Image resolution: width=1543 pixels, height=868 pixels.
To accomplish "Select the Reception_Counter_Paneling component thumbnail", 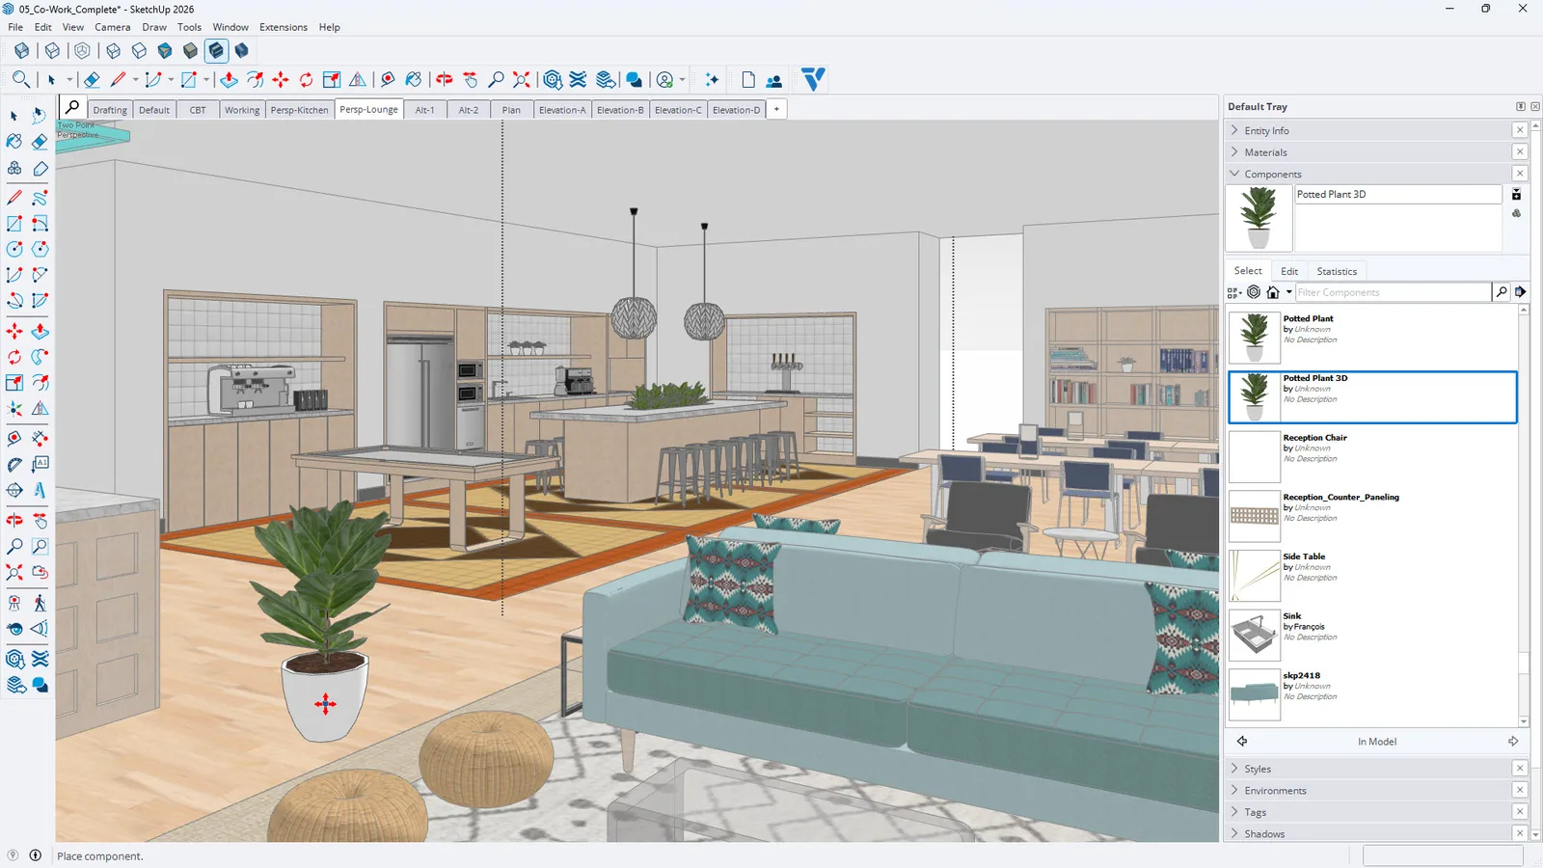I will pos(1255,516).
